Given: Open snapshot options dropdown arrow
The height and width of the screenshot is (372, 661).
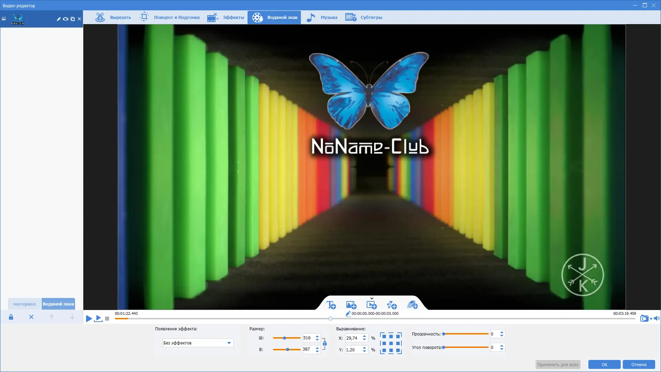Looking at the screenshot, I should pos(651,319).
